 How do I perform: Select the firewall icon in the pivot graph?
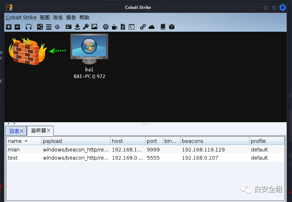(28, 51)
